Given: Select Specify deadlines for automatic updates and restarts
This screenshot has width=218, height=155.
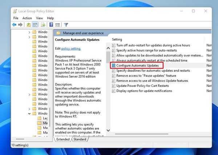Looking at the screenshot, I should [x=153, y=71].
